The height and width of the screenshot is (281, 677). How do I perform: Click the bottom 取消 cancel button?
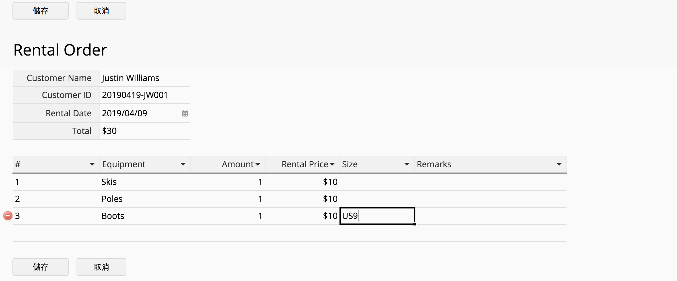click(x=101, y=267)
